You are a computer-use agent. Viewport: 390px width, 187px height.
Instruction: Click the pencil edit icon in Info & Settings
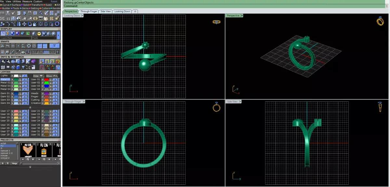(x=28, y=61)
